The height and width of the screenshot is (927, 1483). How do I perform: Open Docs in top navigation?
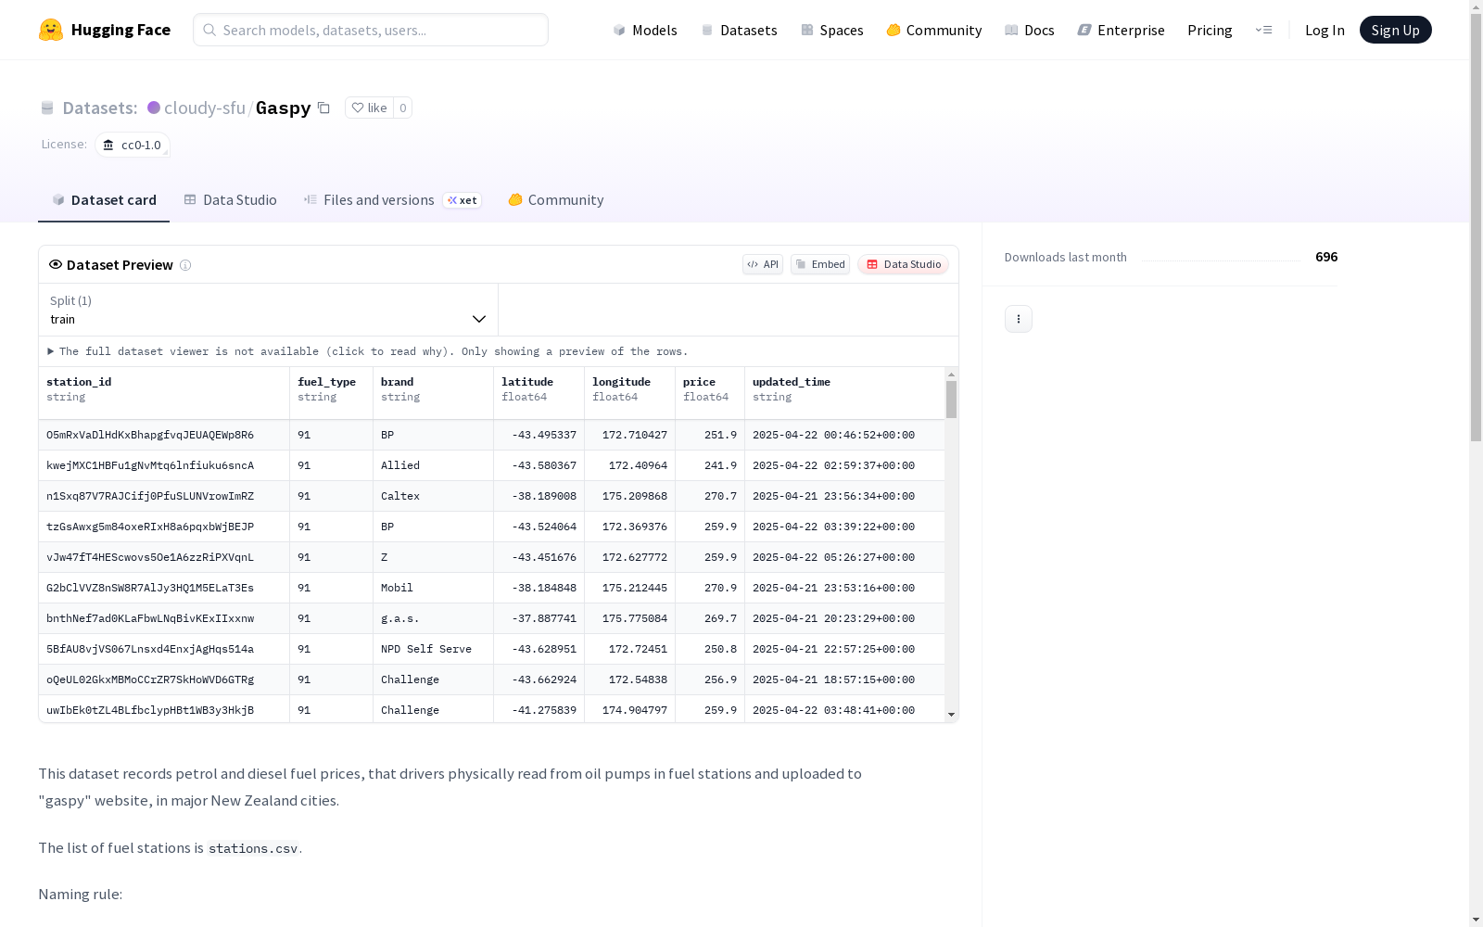point(1030,30)
